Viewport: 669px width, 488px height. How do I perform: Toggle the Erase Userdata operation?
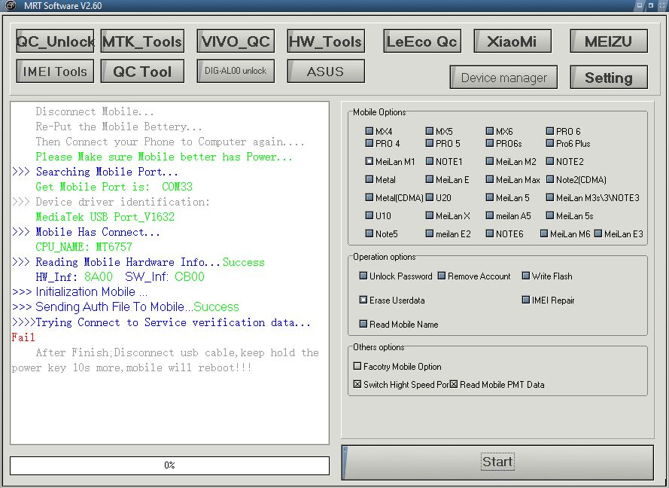tap(363, 300)
